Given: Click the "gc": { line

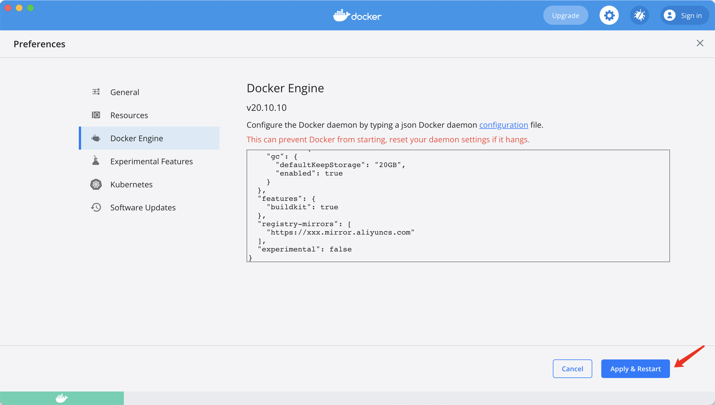Looking at the screenshot, I should (x=282, y=156).
